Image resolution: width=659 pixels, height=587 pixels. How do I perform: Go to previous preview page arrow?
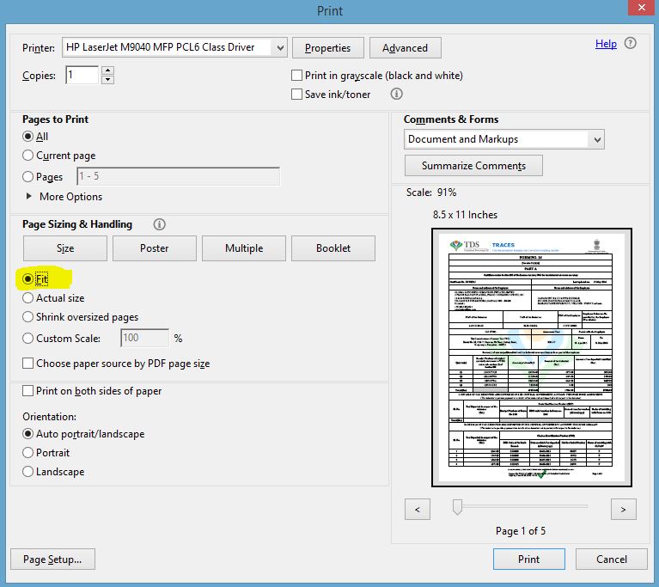point(418,509)
